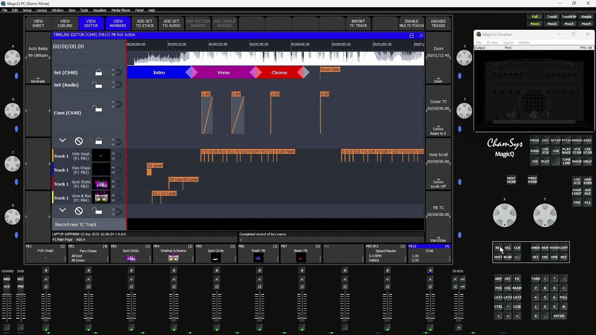Screen dimensions: 596x335
Task: Select the Washes & Beams track thumbnail
Action: click(x=101, y=198)
